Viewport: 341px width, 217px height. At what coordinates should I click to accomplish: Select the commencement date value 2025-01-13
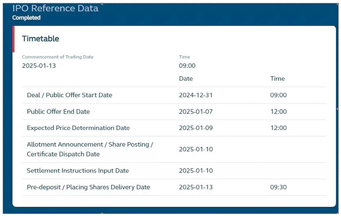coord(38,65)
